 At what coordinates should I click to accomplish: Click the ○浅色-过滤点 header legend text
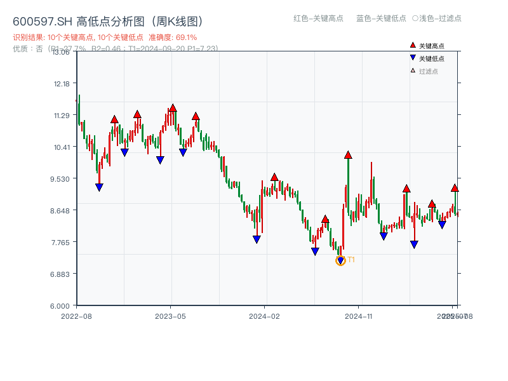[437, 18]
